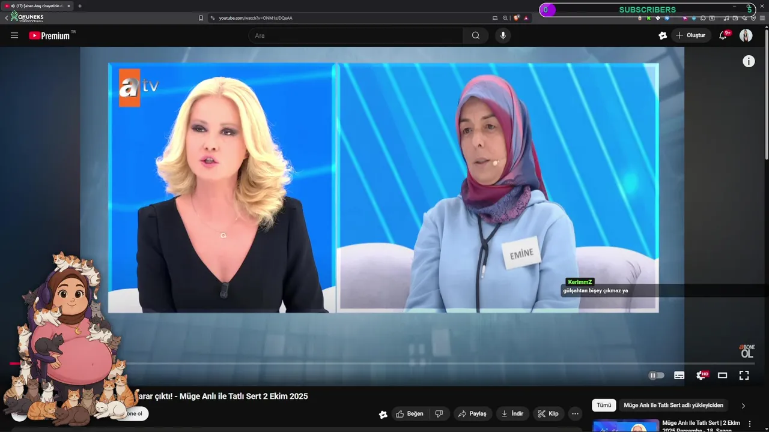Viewport: 769px width, 432px height.
Task: Click the Abone Ol watermark in video
Action: pyautogui.click(x=746, y=351)
